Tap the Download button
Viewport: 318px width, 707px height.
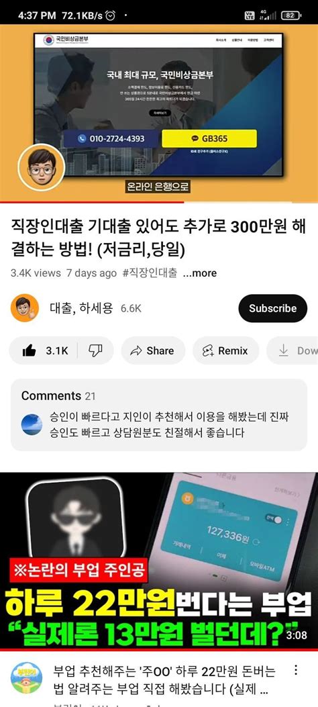coord(293,350)
